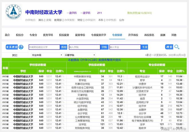189x132 pixels.
Task: Click the 本数据由《升学小口袋》 banner text
Action: [x=94, y=60]
